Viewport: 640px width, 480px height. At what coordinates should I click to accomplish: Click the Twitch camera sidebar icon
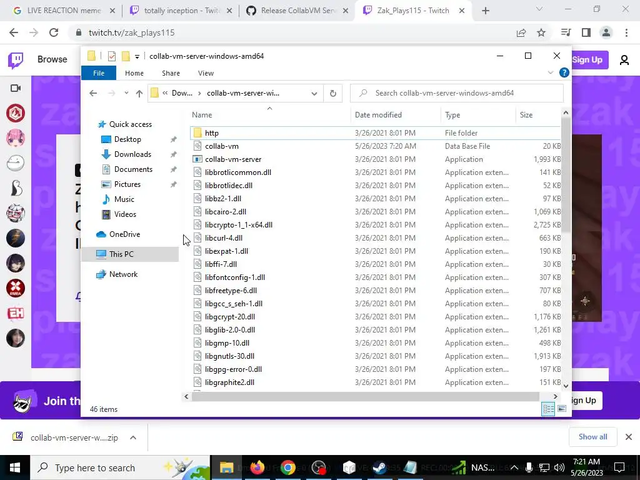coord(16,88)
